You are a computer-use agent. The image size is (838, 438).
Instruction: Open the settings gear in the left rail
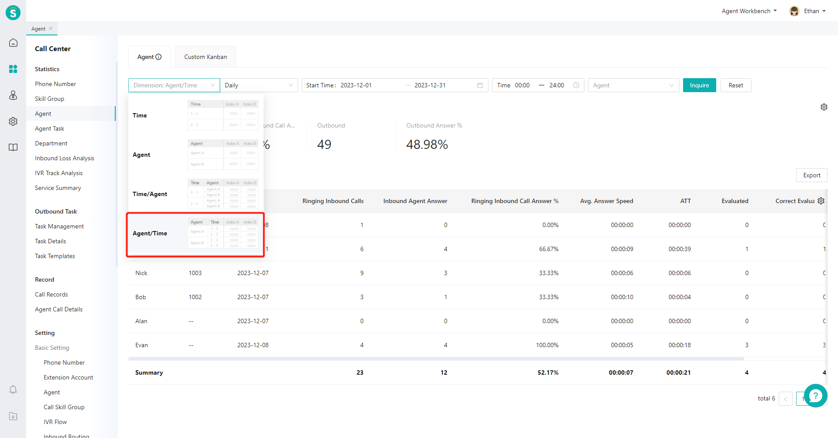(x=13, y=121)
